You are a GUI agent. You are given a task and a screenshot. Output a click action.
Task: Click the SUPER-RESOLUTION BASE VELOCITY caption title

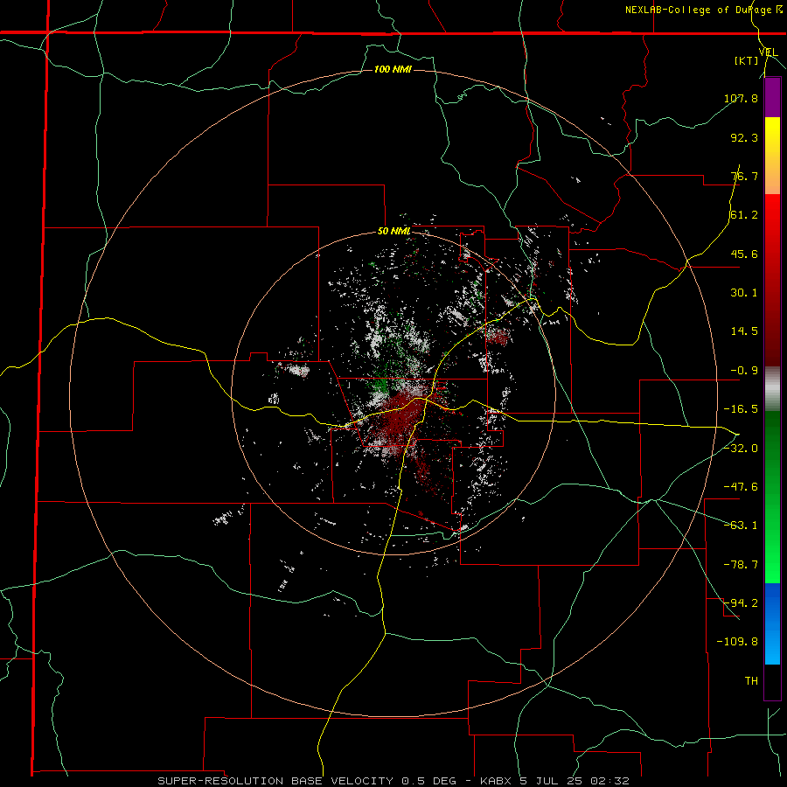(x=277, y=781)
